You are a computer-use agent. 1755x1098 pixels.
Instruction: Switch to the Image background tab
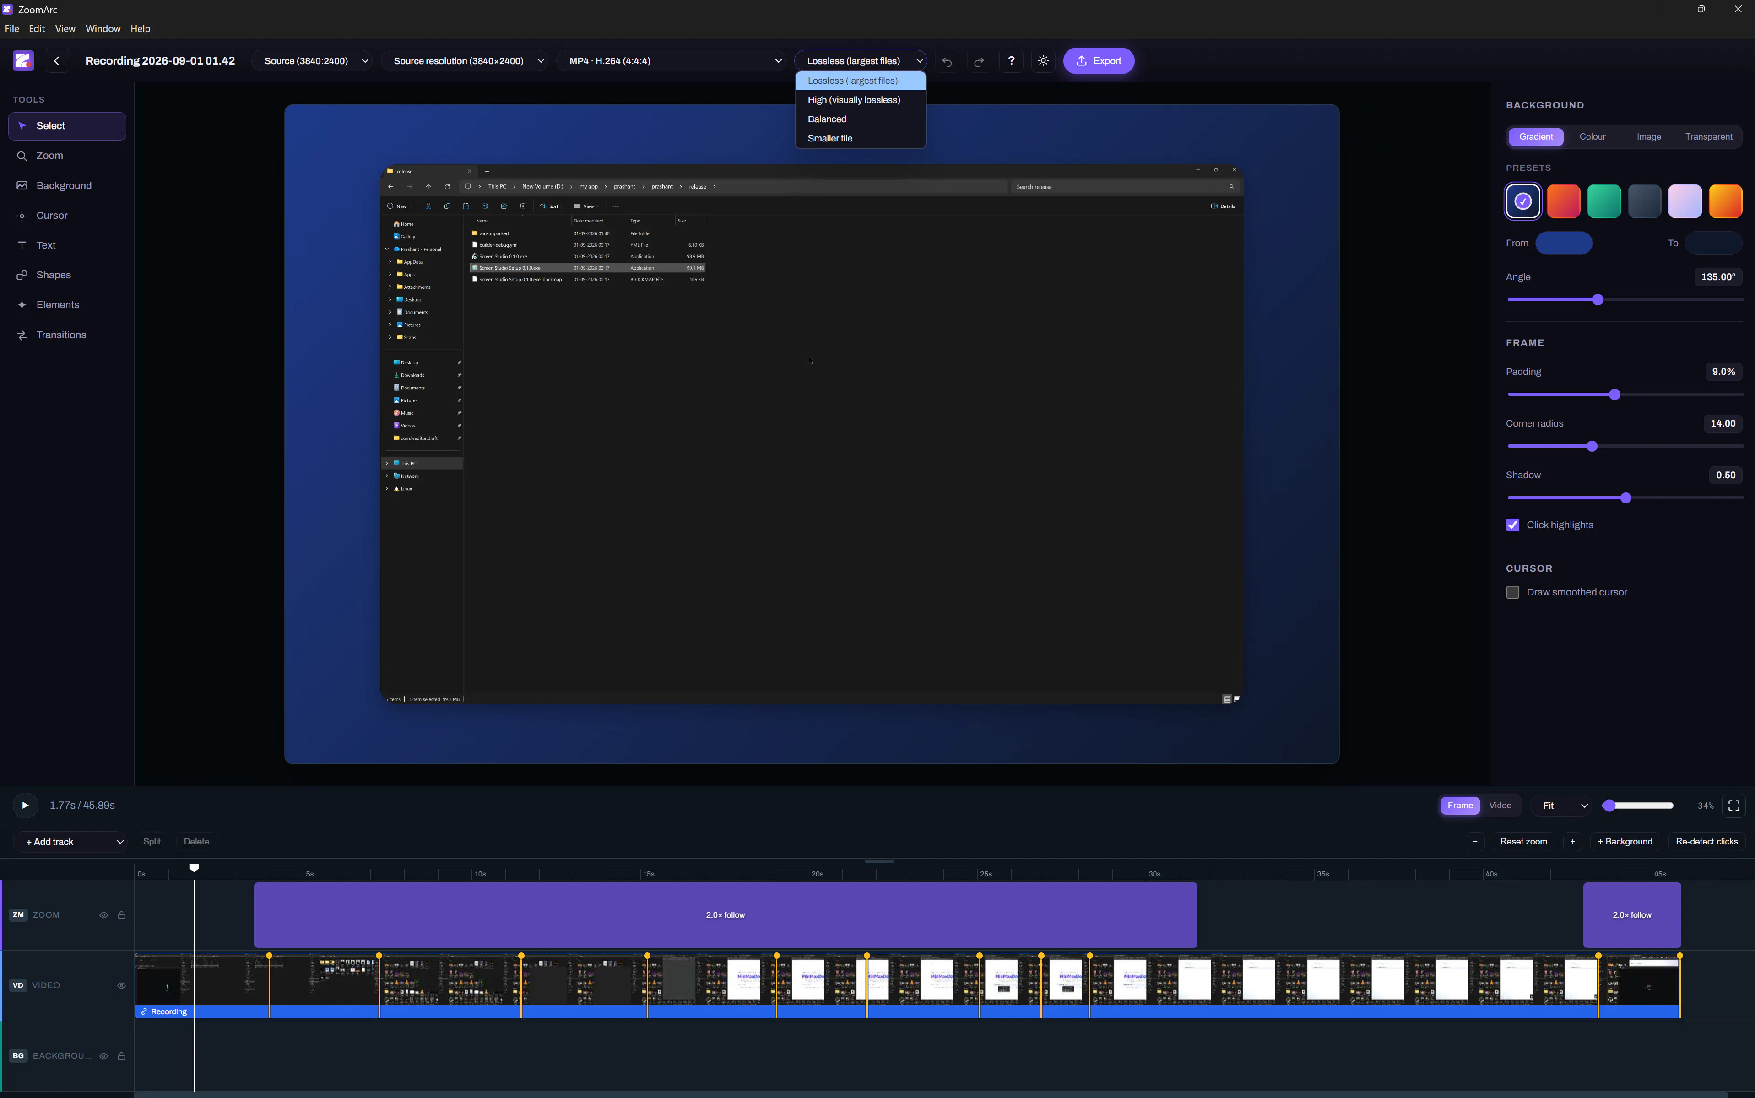(1648, 136)
